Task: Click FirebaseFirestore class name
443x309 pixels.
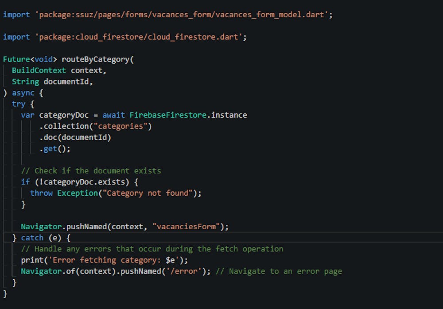Action: tap(168, 115)
